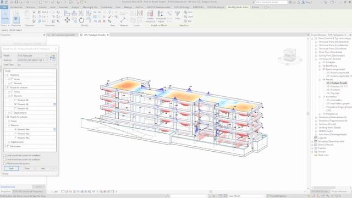Screen dimensions: 352x198
Task: Click the Offset tool icon in Modify
Action: tap(74, 13)
